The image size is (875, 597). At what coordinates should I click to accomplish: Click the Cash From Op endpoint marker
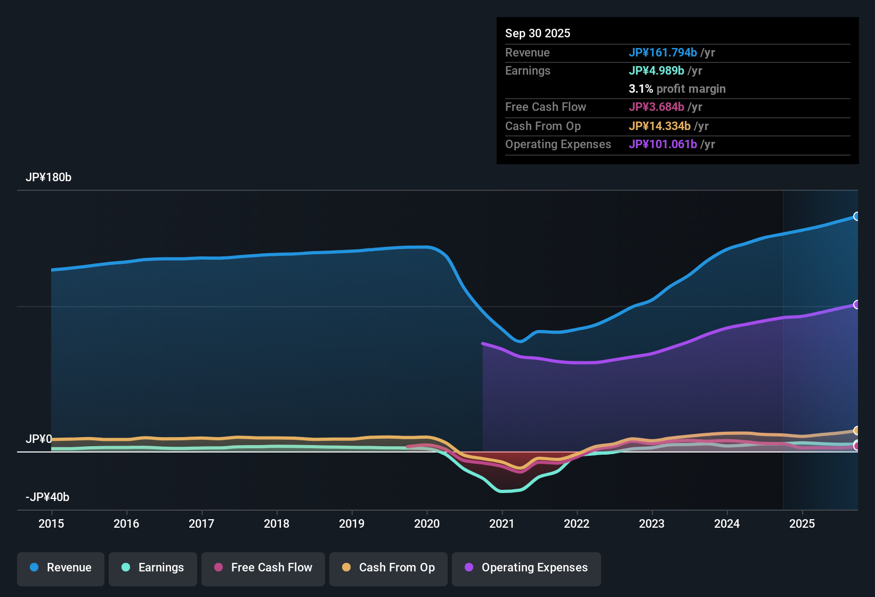pyautogui.click(x=856, y=430)
